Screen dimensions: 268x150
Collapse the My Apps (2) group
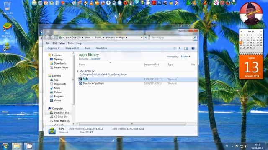click(x=78, y=71)
